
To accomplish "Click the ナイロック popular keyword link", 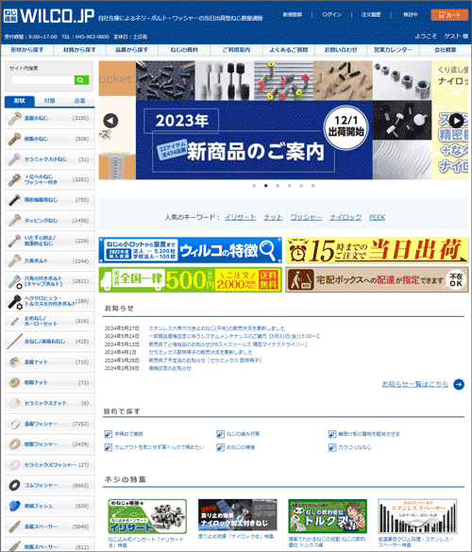I will coord(346,217).
